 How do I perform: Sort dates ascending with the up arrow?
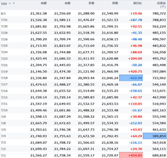click(x=10, y=3)
